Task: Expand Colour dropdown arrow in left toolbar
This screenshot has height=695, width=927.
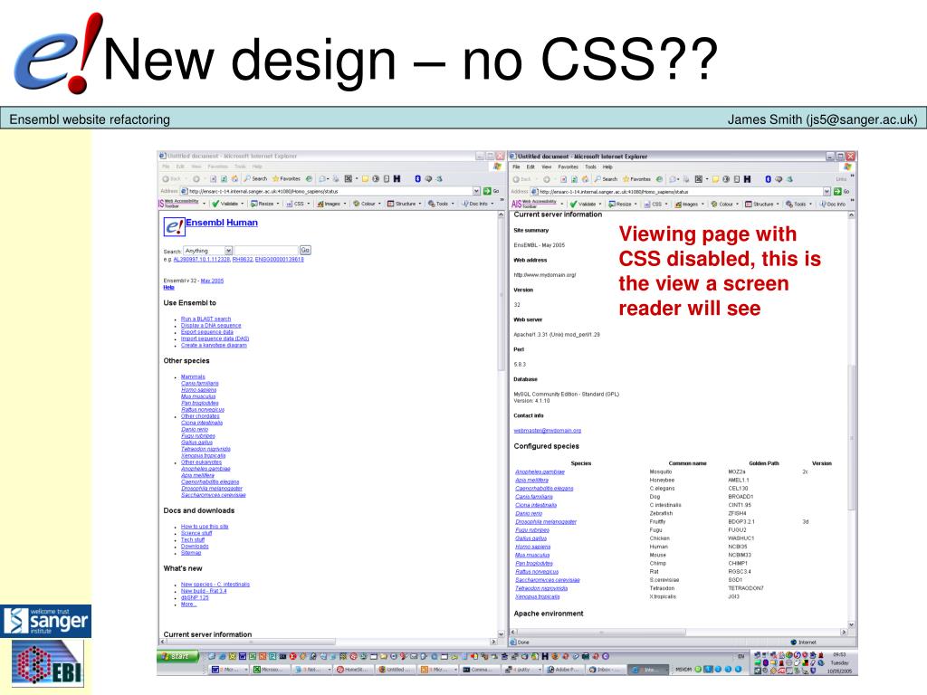Action: coord(379,204)
